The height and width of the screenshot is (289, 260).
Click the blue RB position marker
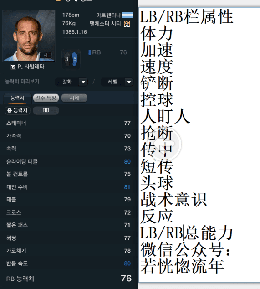90,52
